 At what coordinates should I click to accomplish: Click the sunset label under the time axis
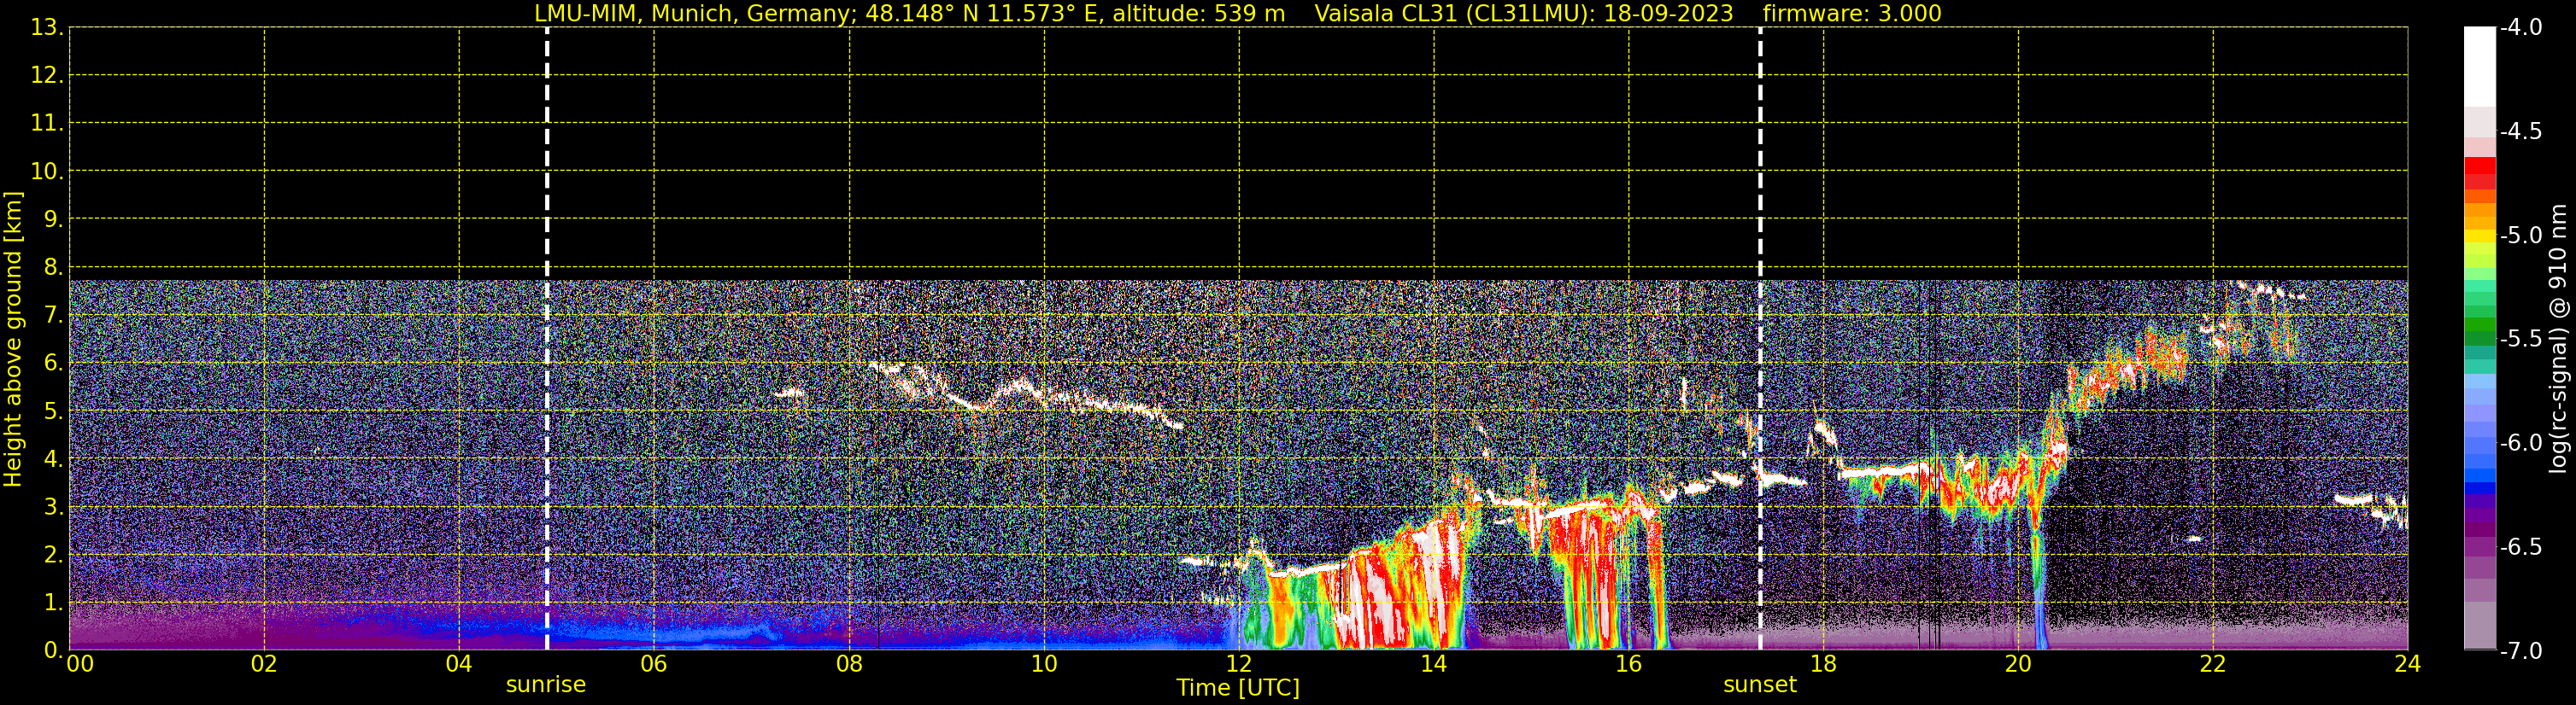pos(1759,685)
